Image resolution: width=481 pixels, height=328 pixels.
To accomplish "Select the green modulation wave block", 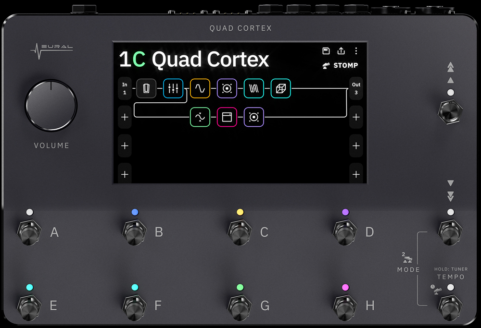I will pos(200,117).
